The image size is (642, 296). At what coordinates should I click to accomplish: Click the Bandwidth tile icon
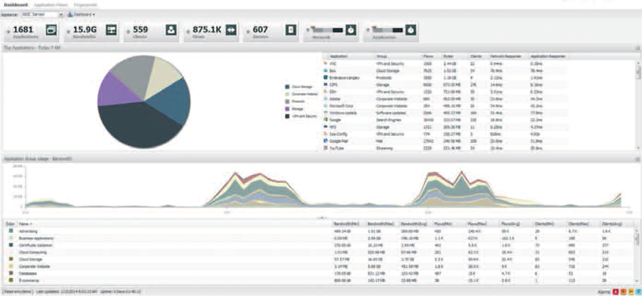pyautogui.click(x=111, y=30)
